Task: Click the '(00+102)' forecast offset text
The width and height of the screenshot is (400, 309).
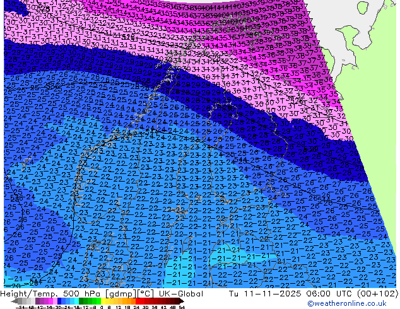Action: [x=377, y=294]
